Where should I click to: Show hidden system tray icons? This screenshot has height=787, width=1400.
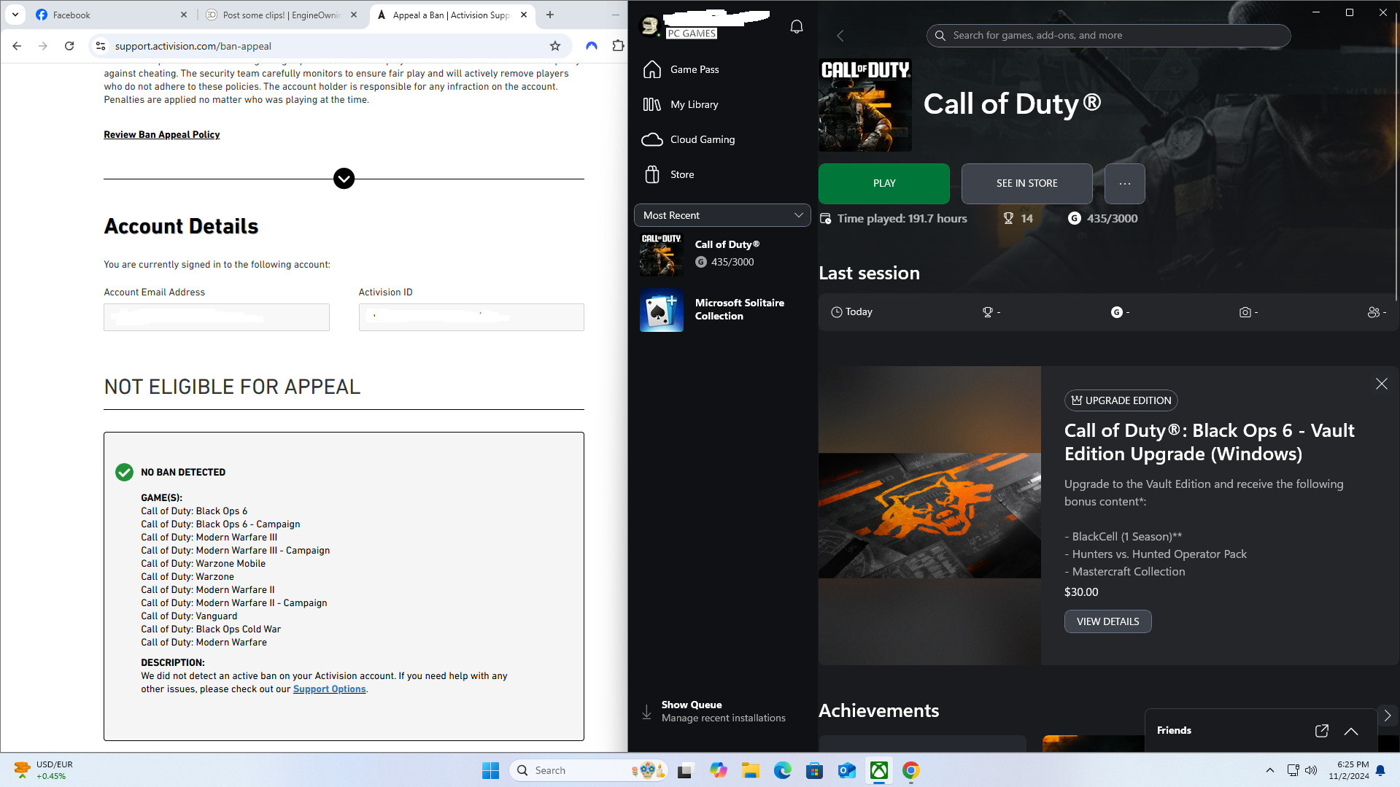(x=1270, y=770)
